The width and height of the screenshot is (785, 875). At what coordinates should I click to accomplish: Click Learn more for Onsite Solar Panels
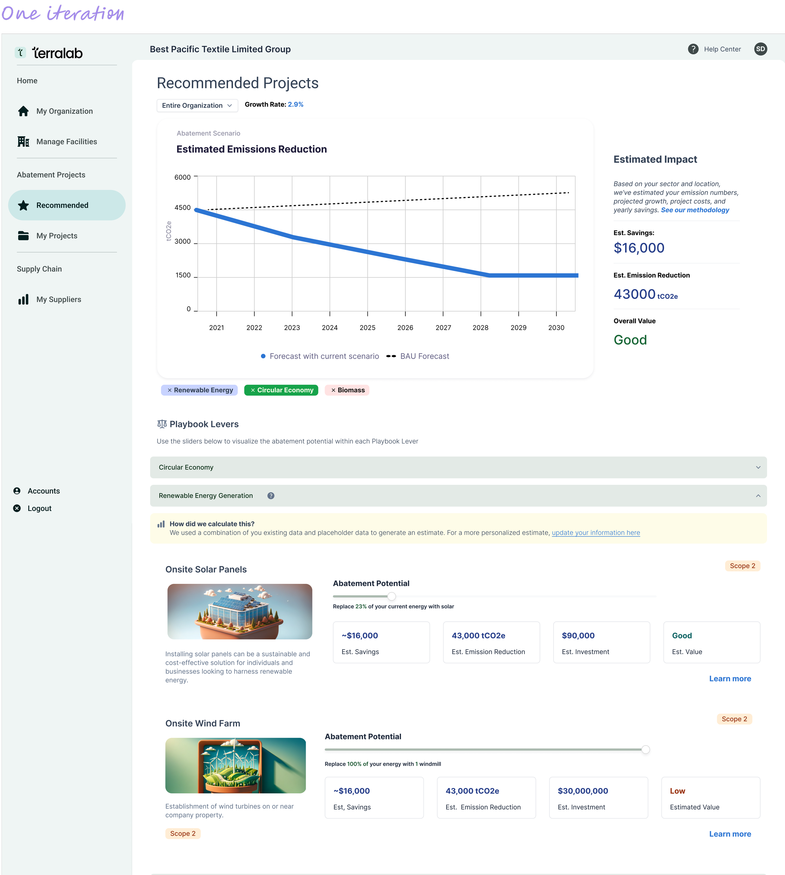[730, 679]
